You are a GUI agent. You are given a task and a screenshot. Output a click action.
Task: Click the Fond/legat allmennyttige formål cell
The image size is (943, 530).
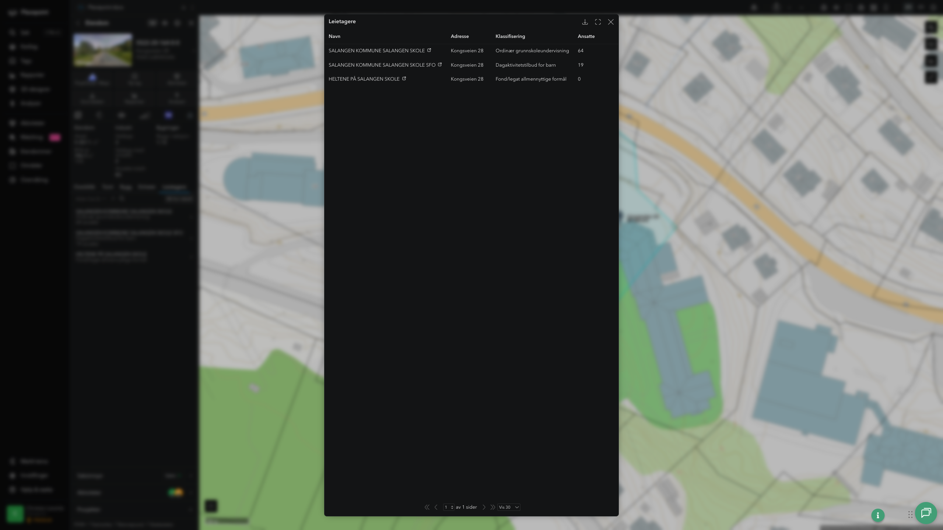(x=531, y=79)
